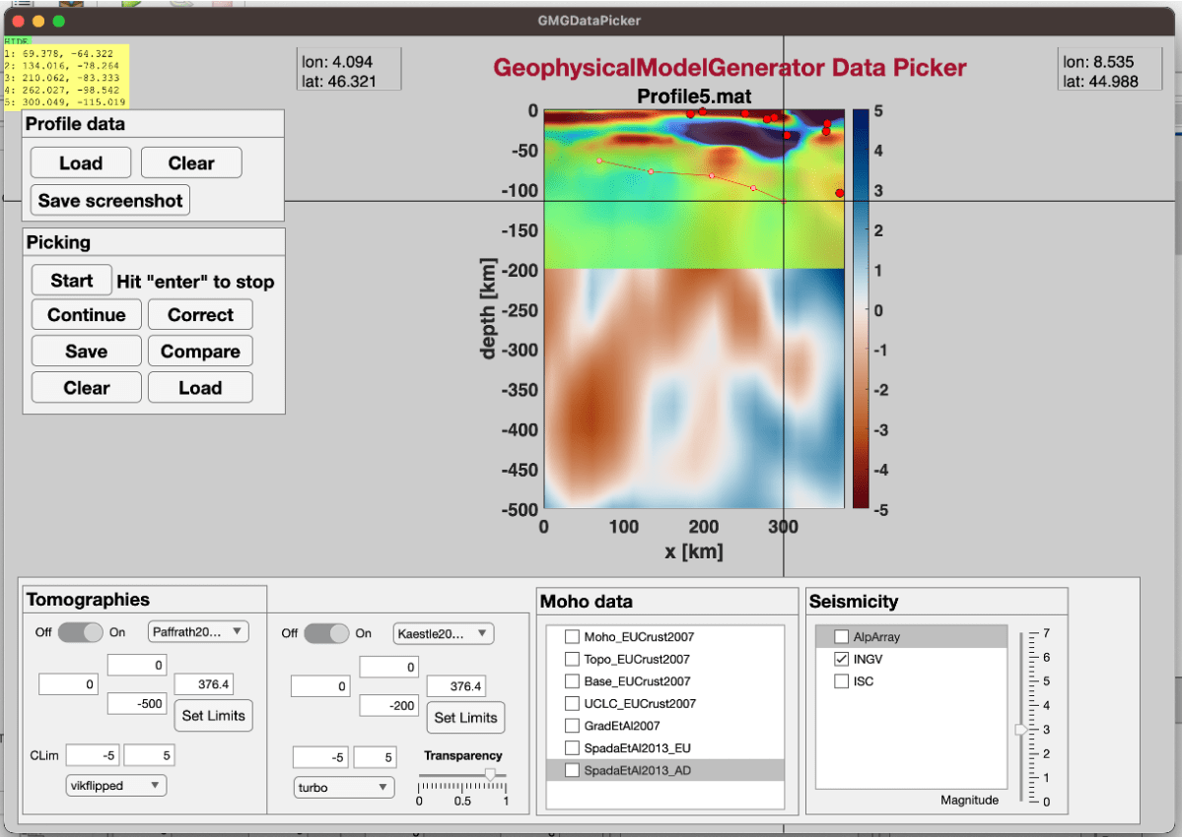Click the Picking panel Clear button
The height and width of the screenshot is (837, 1182).
coord(87,388)
